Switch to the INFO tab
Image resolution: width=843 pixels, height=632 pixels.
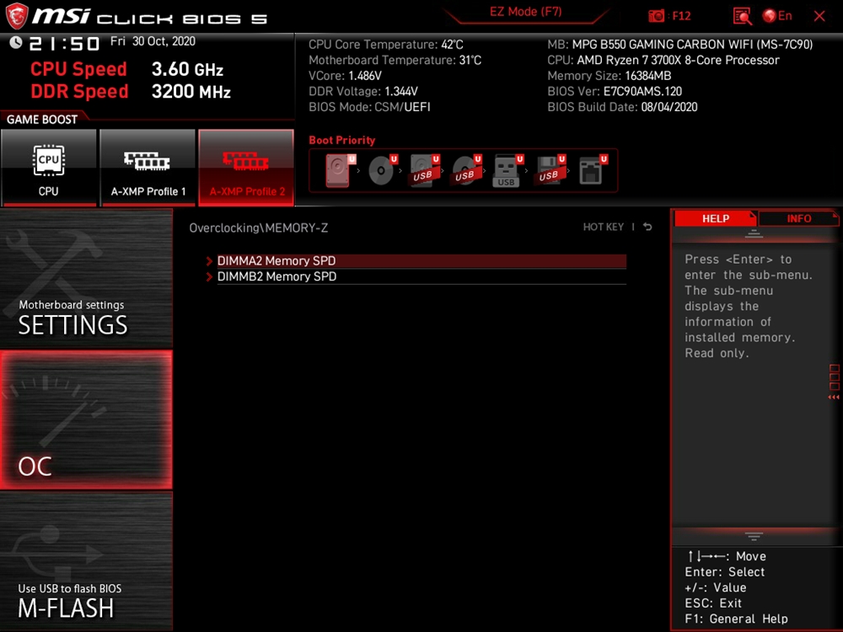798,218
